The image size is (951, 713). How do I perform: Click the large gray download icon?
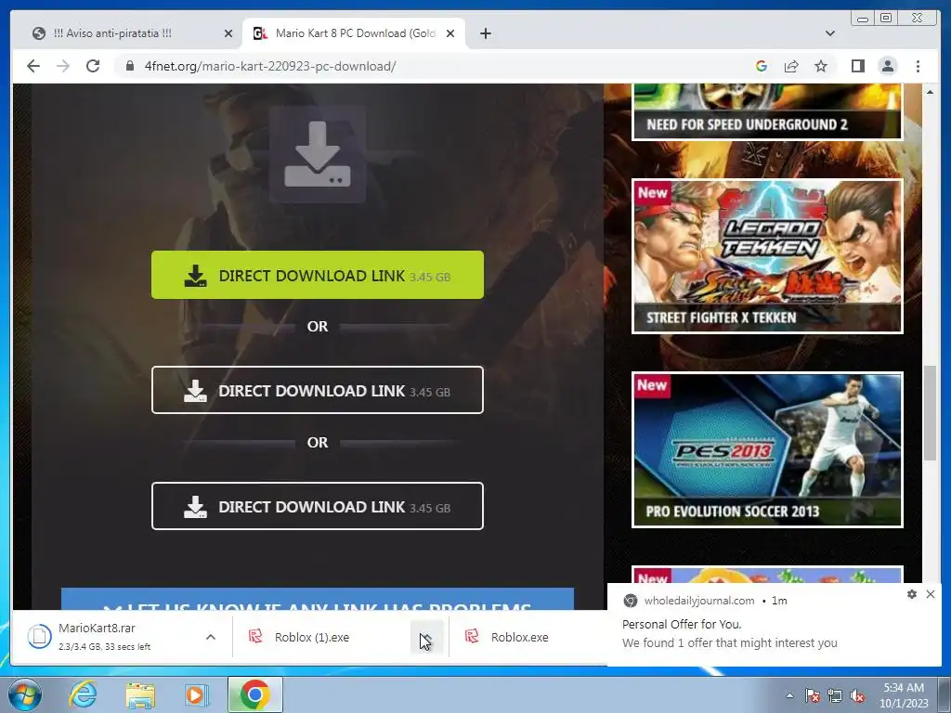coord(318,154)
